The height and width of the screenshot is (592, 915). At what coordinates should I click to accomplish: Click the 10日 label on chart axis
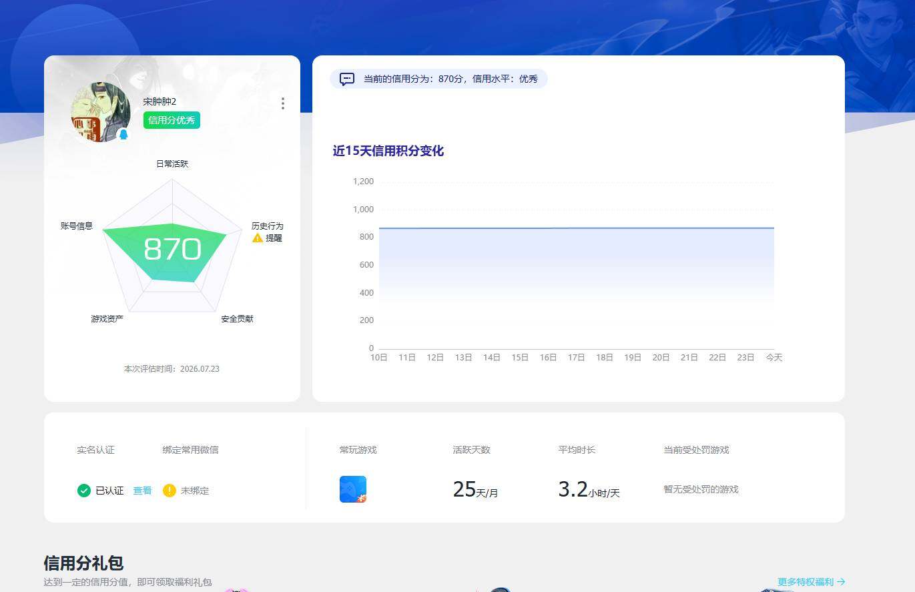[379, 358]
